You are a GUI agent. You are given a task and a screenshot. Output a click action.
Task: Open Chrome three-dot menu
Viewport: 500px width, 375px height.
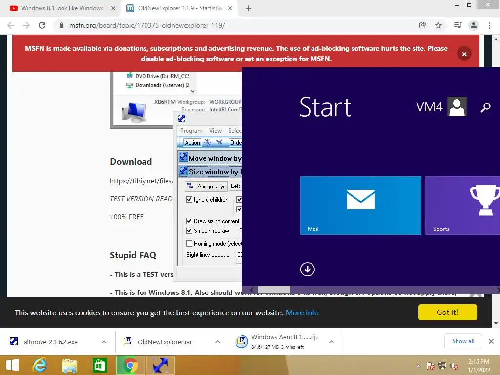pyautogui.click(x=489, y=25)
